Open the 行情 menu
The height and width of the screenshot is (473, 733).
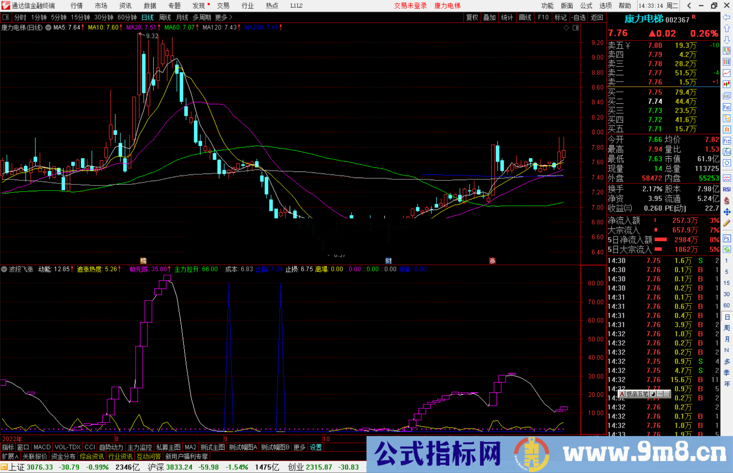click(76, 5)
